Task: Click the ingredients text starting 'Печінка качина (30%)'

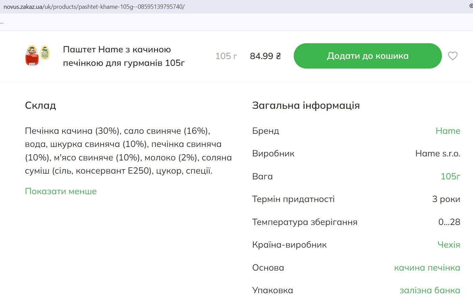Action: [x=128, y=151]
